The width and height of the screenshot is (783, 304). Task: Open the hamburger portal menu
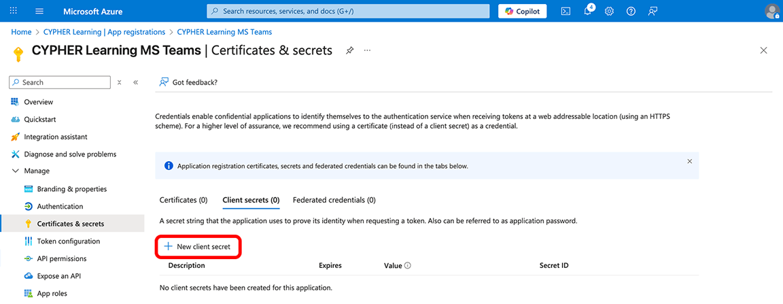(40, 11)
